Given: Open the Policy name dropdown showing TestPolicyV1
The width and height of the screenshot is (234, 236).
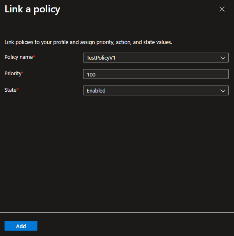Looking at the screenshot, I should coord(156,58).
